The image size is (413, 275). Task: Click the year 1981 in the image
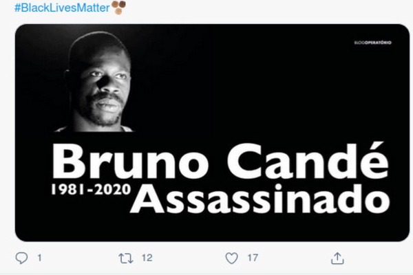(67, 190)
